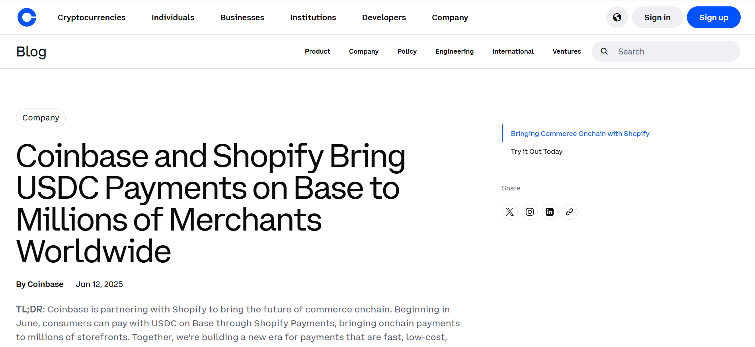The width and height of the screenshot is (755, 347).
Task: Open International blog category
Action: pyautogui.click(x=513, y=51)
